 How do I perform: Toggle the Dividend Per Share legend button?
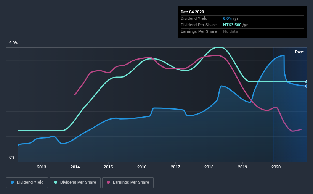click(75, 183)
